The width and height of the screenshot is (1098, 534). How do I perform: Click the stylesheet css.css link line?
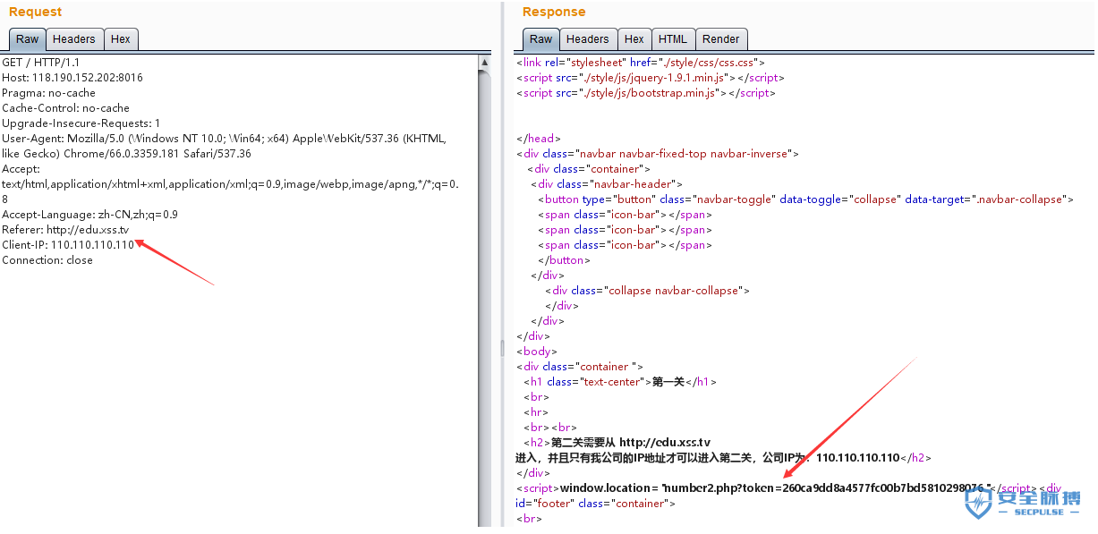[x=640, y=63]
